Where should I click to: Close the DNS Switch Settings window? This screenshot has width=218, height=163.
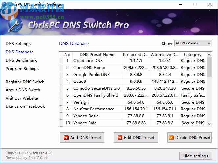(x=210, y=4)
